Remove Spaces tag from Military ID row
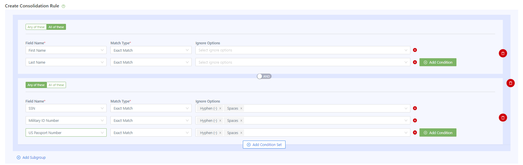Viewport: 523px width, 165px height. pyautogui.click(x=241, y=121)
